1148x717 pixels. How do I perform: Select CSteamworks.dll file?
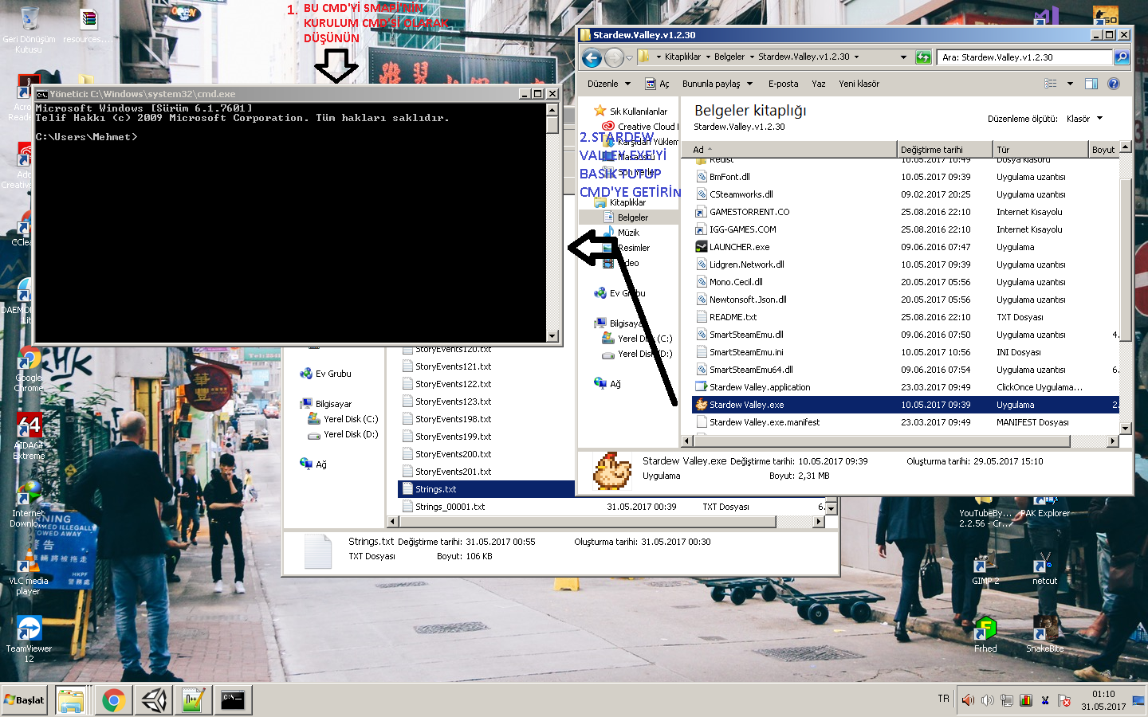[741, 194]
